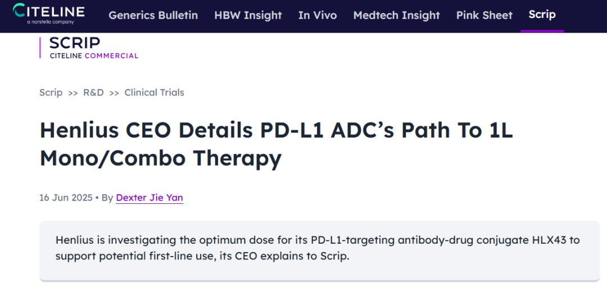Open the Generics Bulletin site tab
The image size is (607, 292).
(153, 15)
